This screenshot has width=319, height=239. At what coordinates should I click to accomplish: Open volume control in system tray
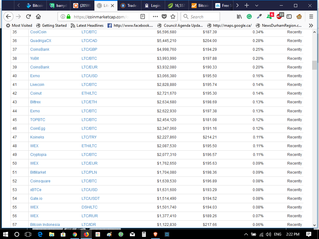click(269, 234)
